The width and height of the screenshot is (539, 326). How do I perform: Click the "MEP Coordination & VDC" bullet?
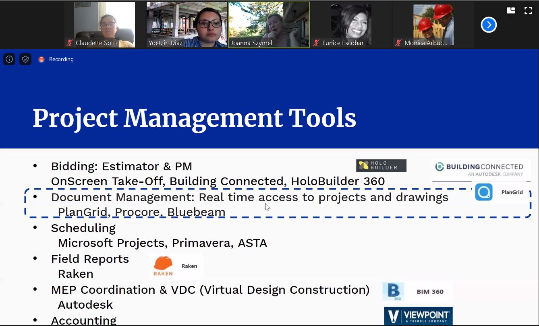[210, 290]
